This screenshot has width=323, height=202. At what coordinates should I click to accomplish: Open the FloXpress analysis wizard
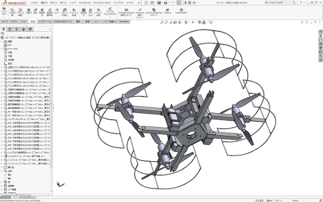point(140,13)
